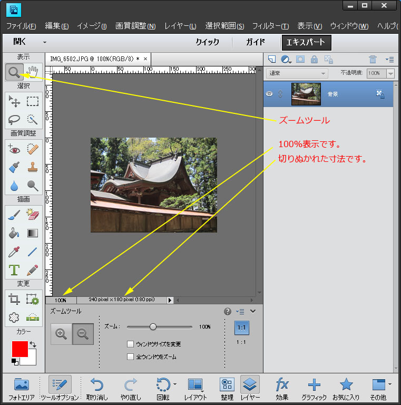Select the Type text tool

click(14, 270)
